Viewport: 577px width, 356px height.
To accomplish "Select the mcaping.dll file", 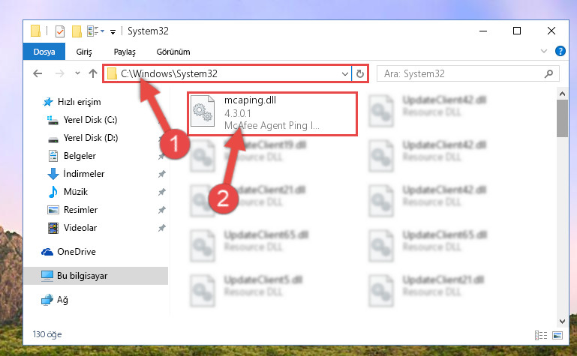I will [x=272, y=114].
